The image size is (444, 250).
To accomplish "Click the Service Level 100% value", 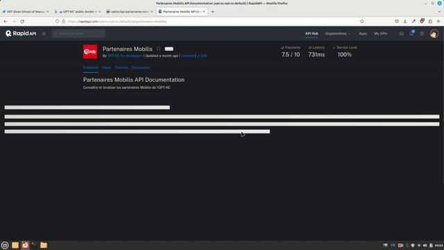I will click(344, 54).
